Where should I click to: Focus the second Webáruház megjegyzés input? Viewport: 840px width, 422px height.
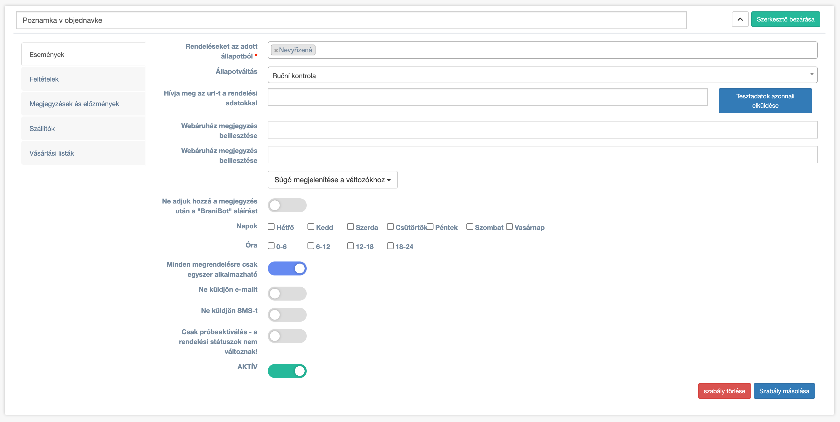tap(542, 154)
